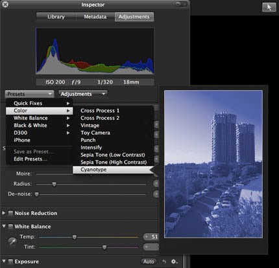This screenshot has height=268, width=279.
Task: Apply the Vintage color preset
Action: [113, 126]
